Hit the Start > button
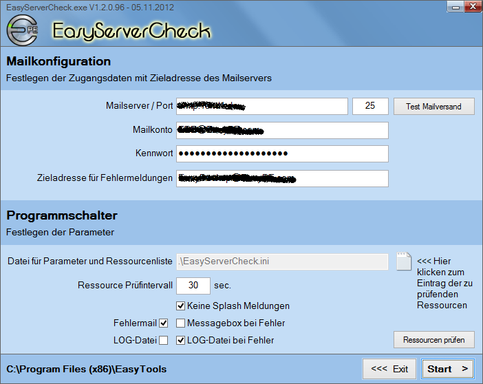Viewport: 483px width, 384px height. pyautogui.click(x=448, y=369)
